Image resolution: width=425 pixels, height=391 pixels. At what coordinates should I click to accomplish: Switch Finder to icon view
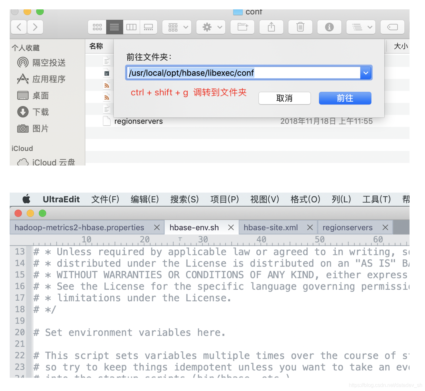[97, 27]
